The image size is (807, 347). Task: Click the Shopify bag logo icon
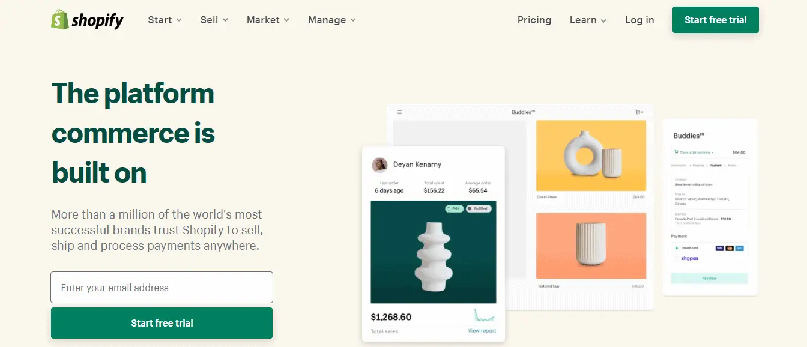59,19
